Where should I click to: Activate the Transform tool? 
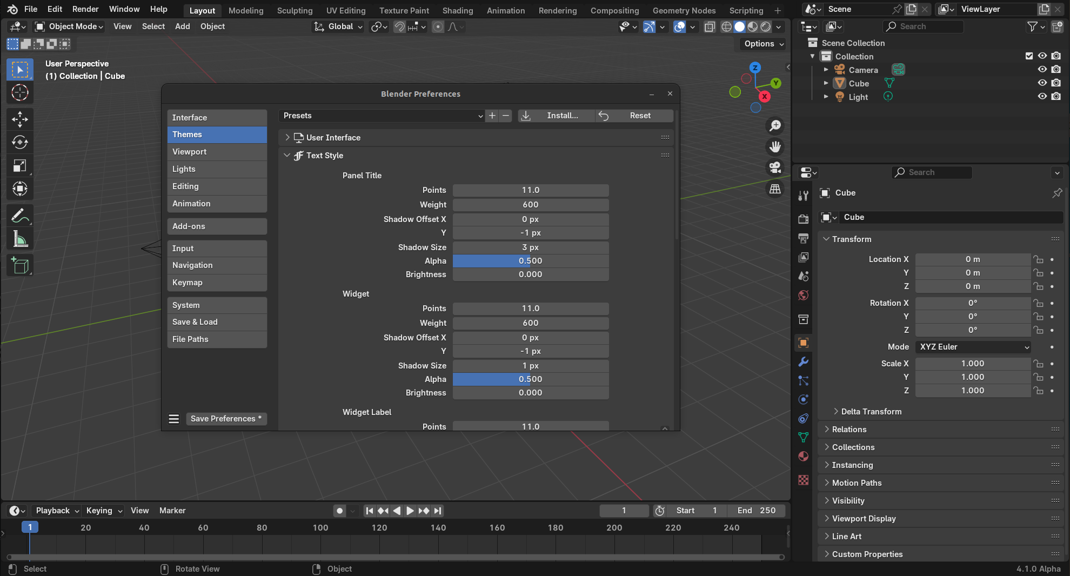(20, 189)
